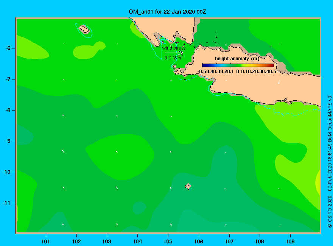
Task: Click longitude label 101
Action: 45,241
